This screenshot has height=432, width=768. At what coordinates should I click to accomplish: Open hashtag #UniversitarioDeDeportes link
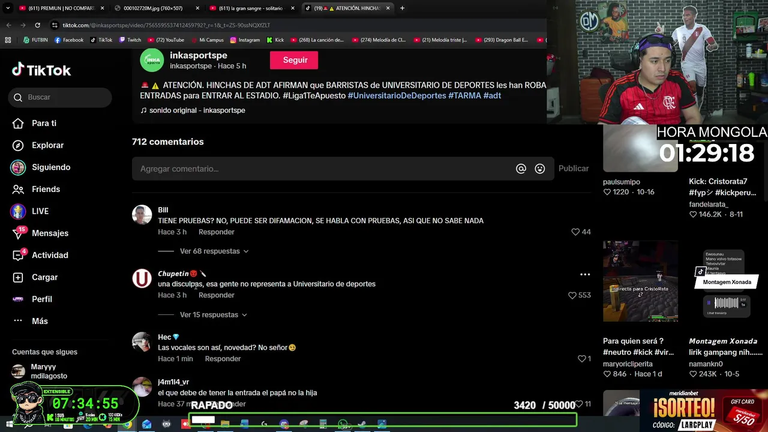[397, 95]
